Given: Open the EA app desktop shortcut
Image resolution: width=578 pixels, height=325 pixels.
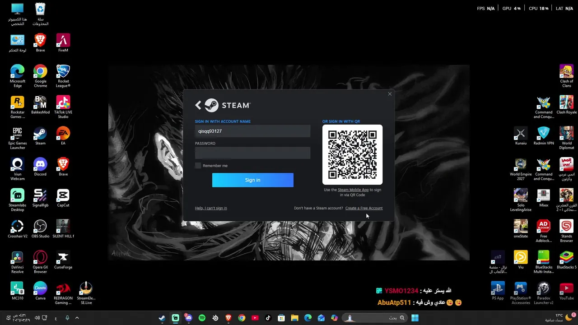Looking at the screenshot, I should click(63, 136).
